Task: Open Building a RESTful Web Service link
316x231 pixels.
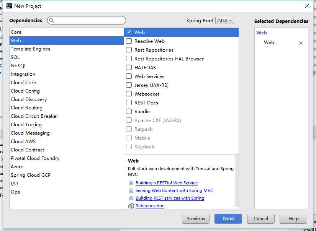Action: pyautogui.click(x=167, y=183)
